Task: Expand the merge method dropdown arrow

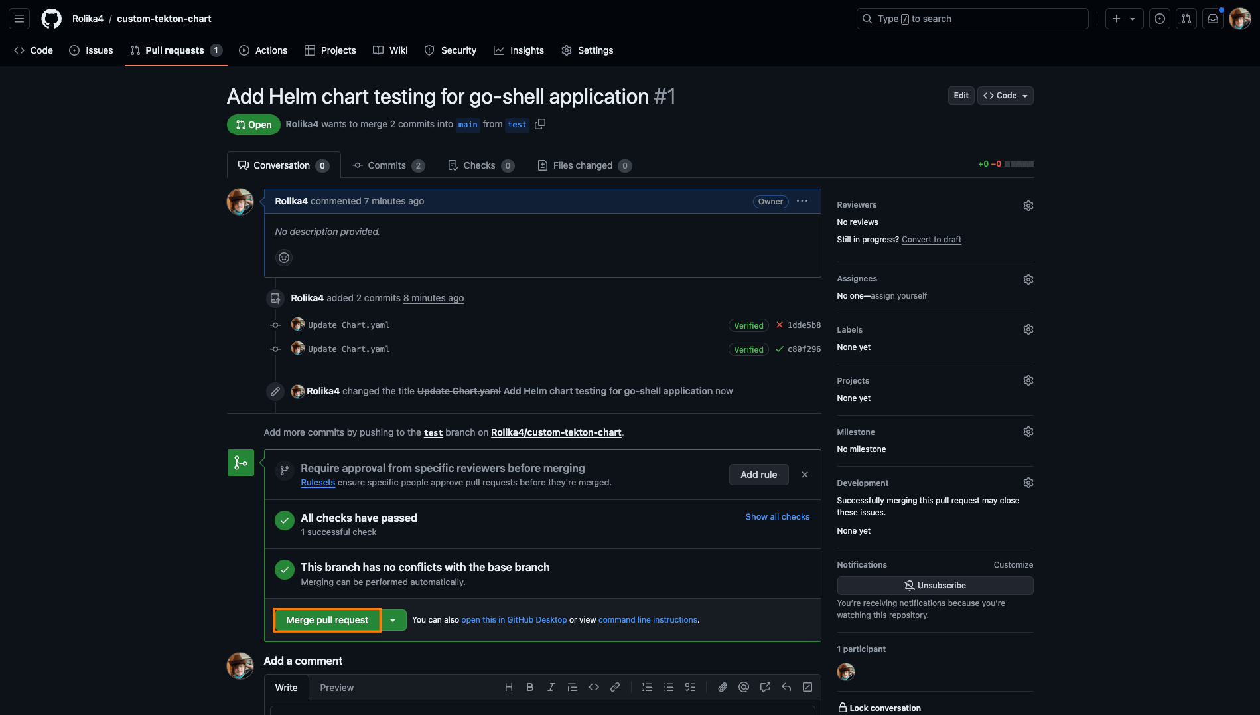Action: [393, 620]
